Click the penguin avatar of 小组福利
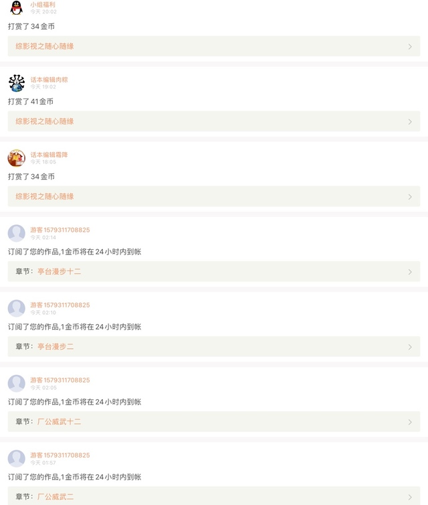The height and width of the screenshot is (505, 428). tap(17, 8)
